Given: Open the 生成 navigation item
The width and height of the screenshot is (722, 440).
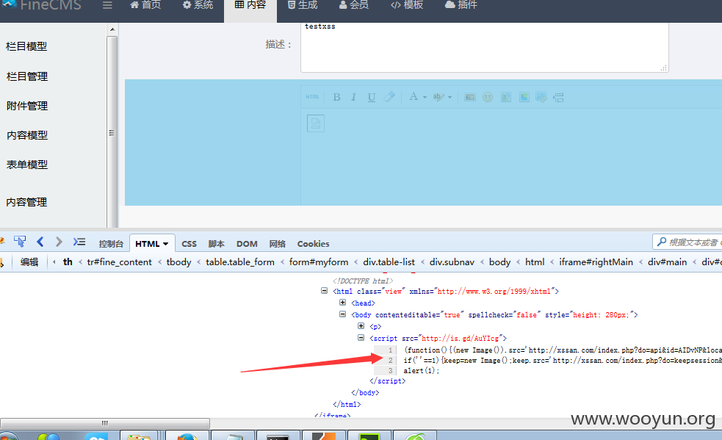Looking at the screenshot, I should pyautogui.click(x=303, y=5).
